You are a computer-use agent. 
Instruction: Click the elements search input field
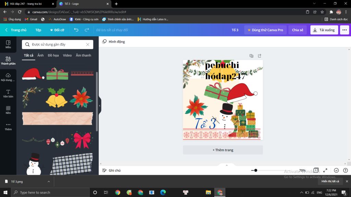pyautogui.click(x=58, y=44)
